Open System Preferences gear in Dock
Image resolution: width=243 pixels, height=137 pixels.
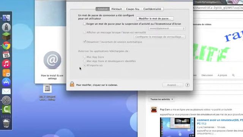(x=6, y=100)
